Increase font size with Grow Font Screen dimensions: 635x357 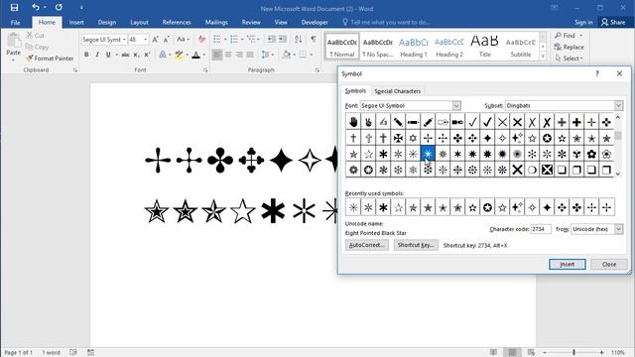(155, 40)
